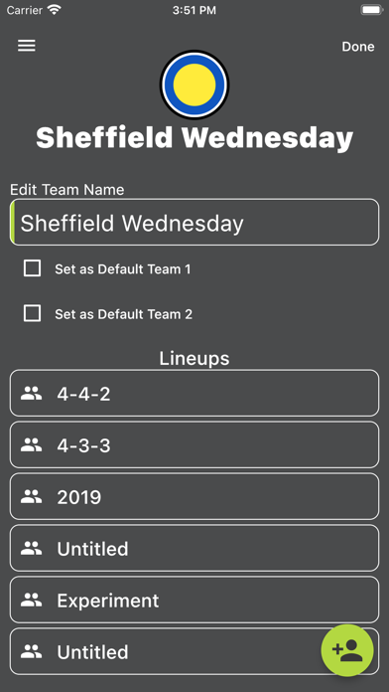The width and height of the screenshot is (389, 692).
Task: Open the hamburger menu icon
Action: point(27,46)
